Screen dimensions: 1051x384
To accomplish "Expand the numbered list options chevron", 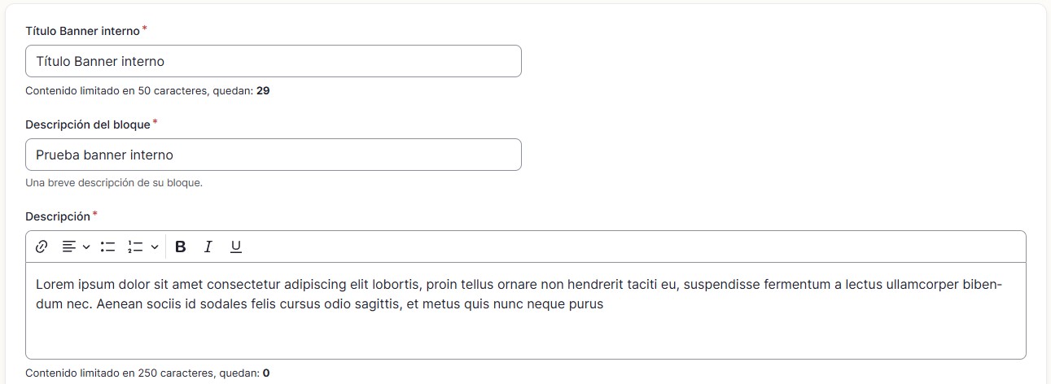I will (x=155, y=247).
